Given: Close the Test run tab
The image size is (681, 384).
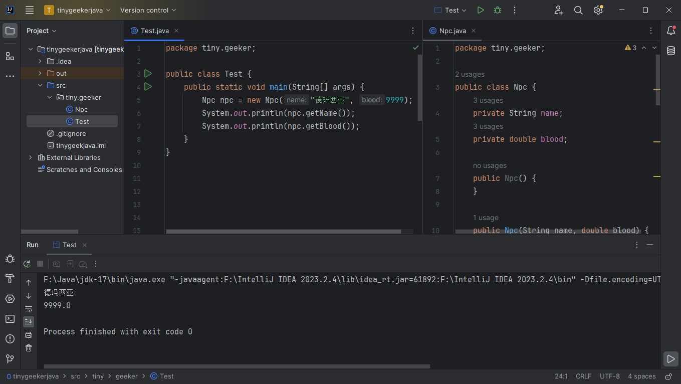Looking at the screenshot, I should pyautogui.click(x=85, y=245).
